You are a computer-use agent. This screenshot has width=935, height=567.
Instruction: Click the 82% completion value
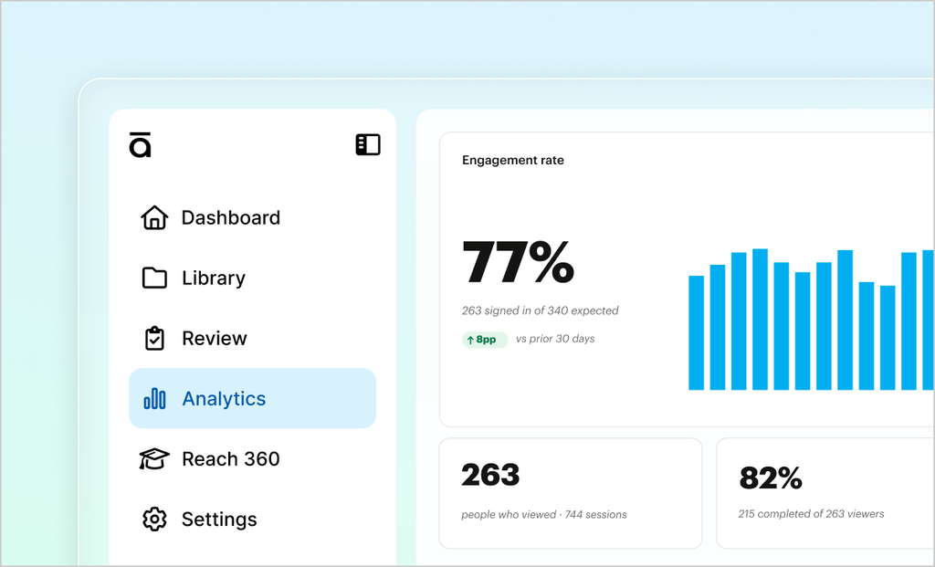[x=771, y=478]
